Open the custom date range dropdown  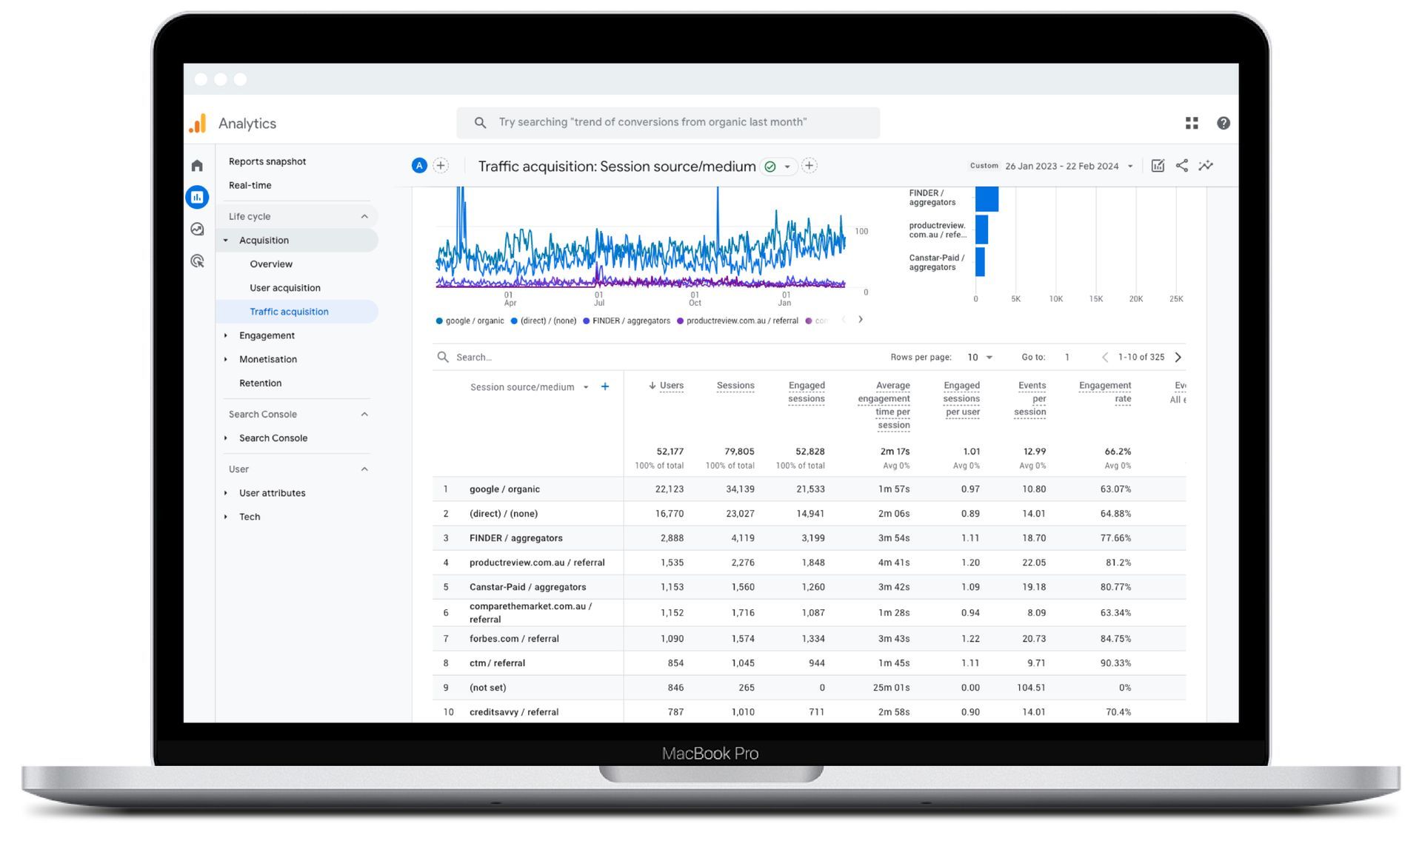[1052, 166]
